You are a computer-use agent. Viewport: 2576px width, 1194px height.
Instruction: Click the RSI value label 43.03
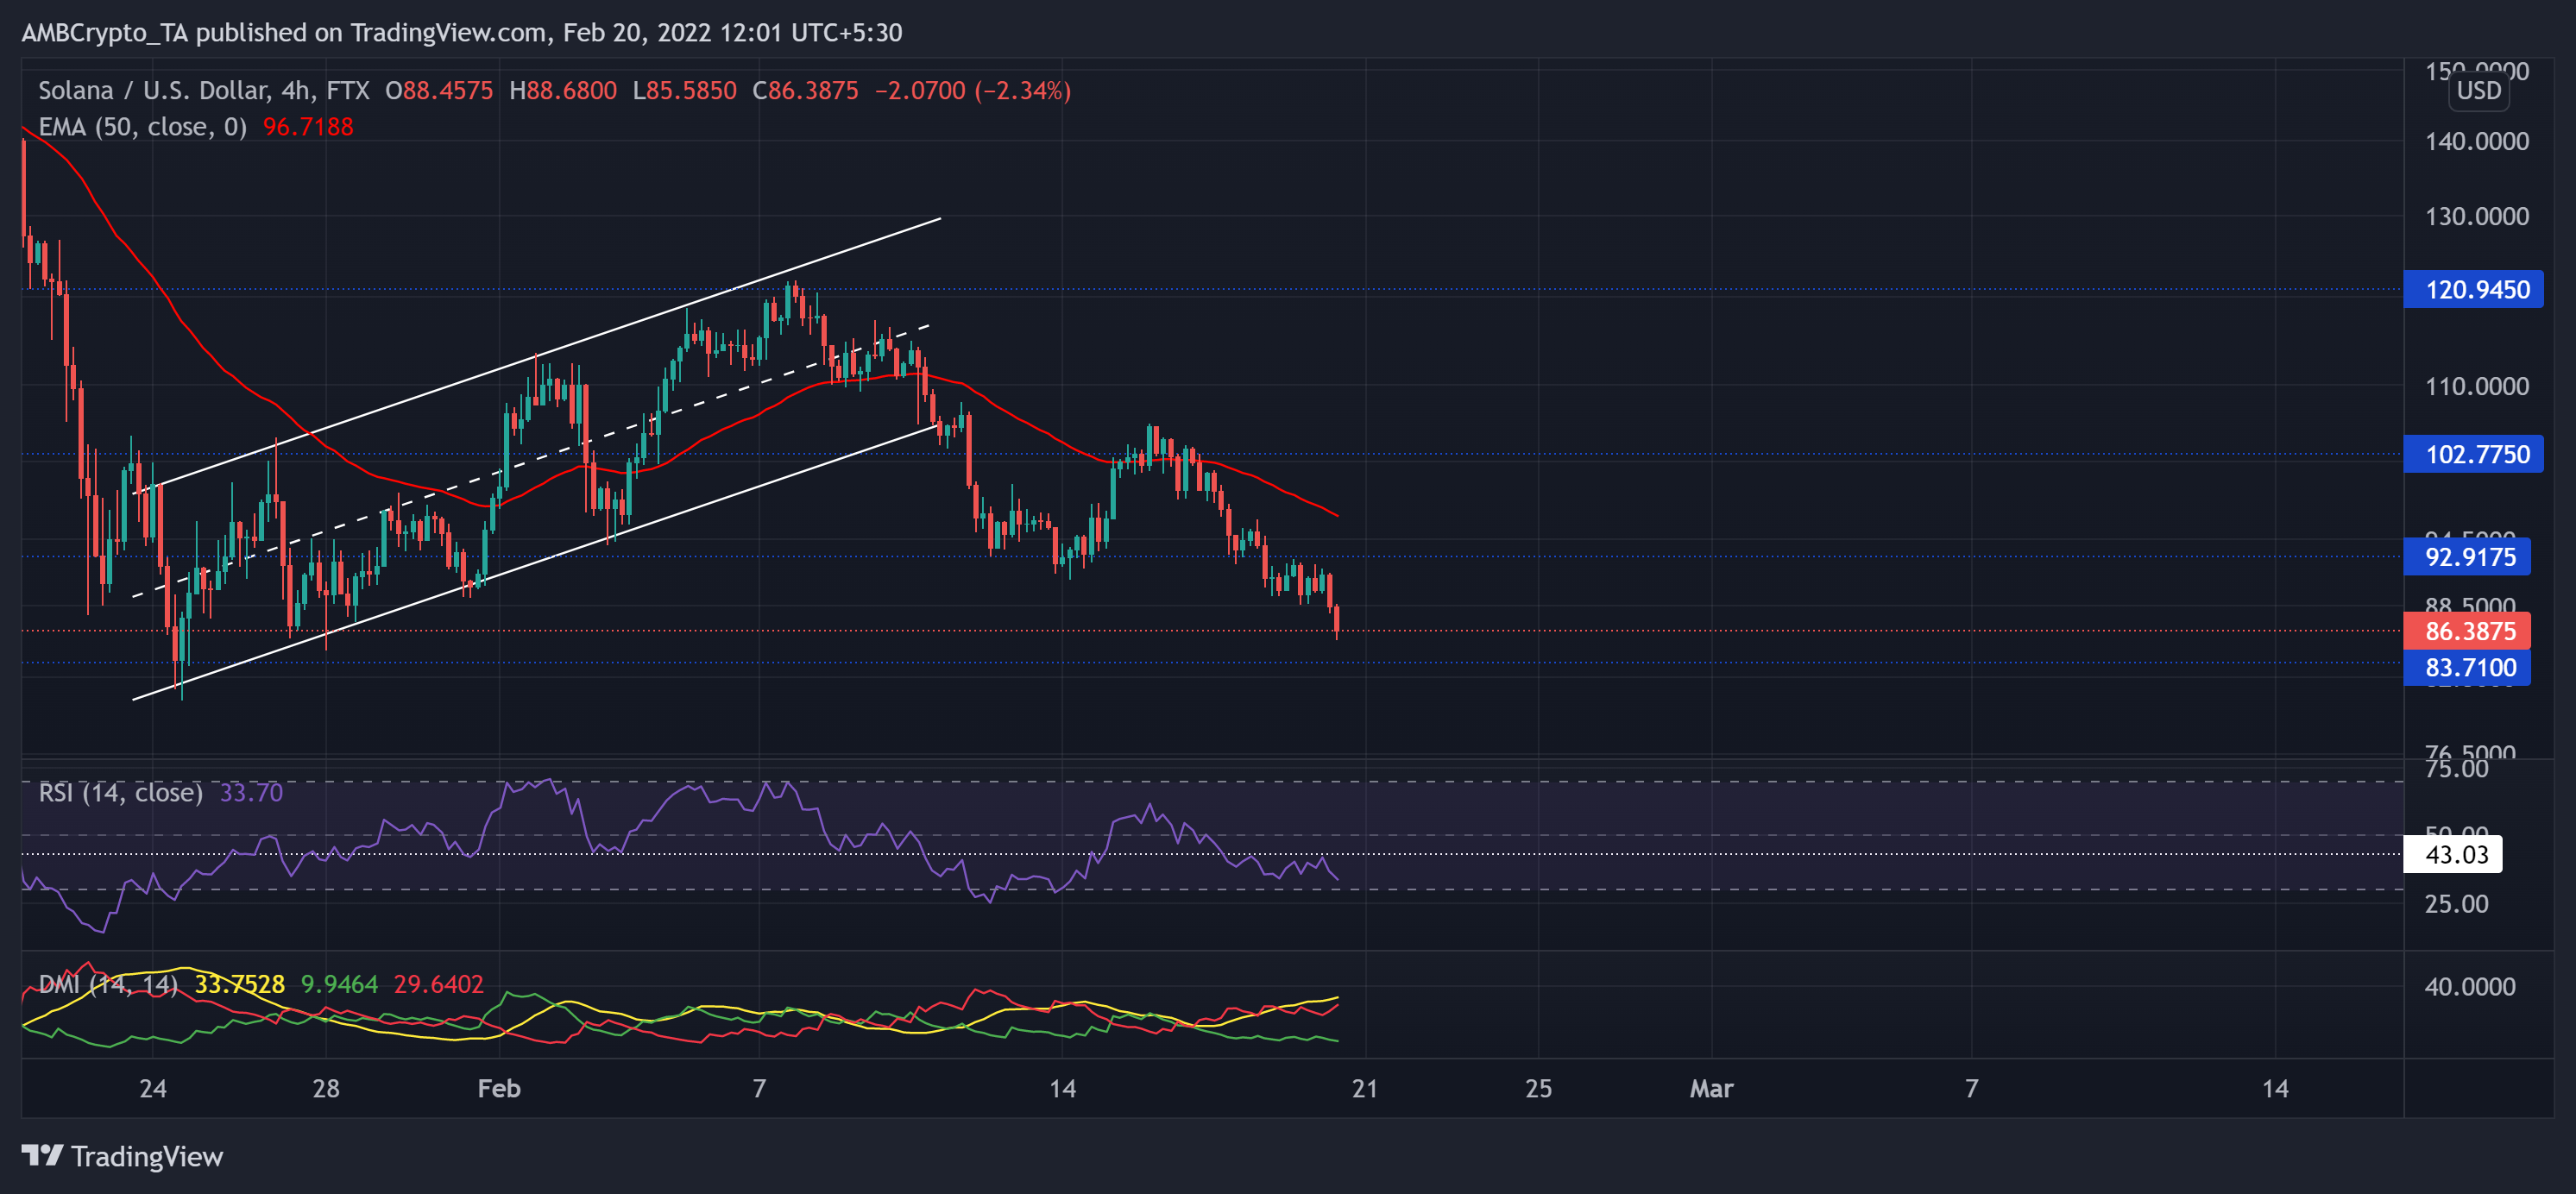click(2453, 854)
